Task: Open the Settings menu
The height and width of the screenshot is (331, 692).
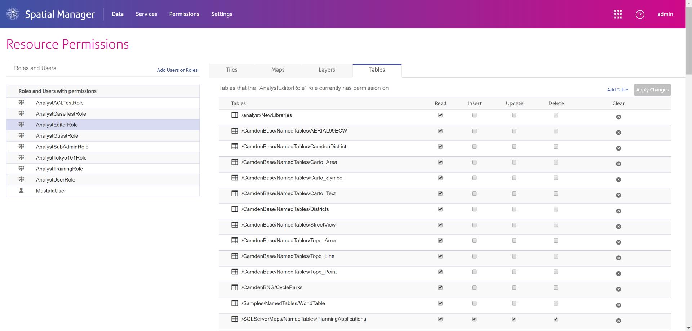Action: [222, 14]
